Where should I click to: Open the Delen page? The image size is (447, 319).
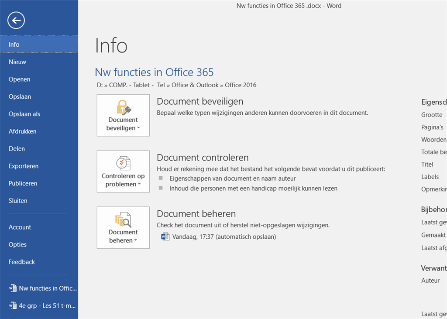tap(39, 149)
